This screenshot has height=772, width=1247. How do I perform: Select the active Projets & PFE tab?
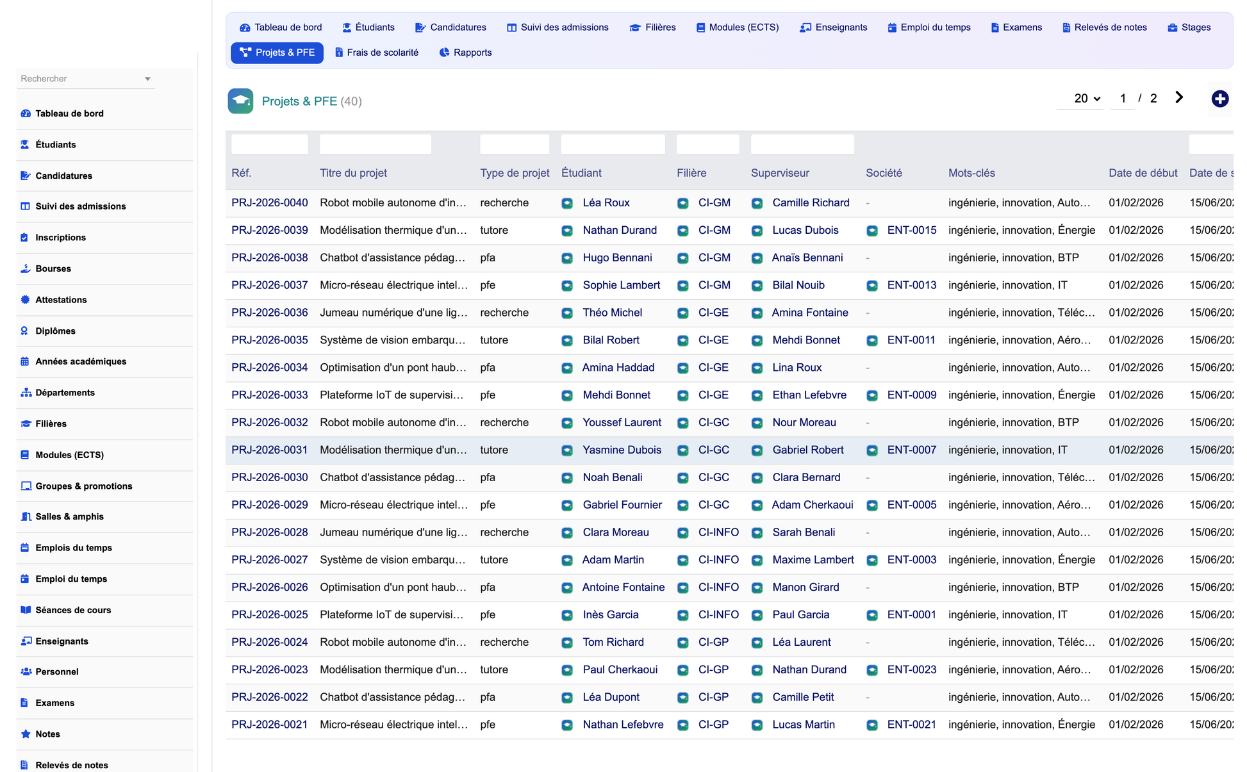click(x=277, y=53)
